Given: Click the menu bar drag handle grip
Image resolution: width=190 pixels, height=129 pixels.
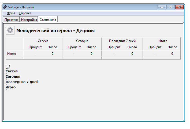Looking at the screenshot, I should click(4, 13).
